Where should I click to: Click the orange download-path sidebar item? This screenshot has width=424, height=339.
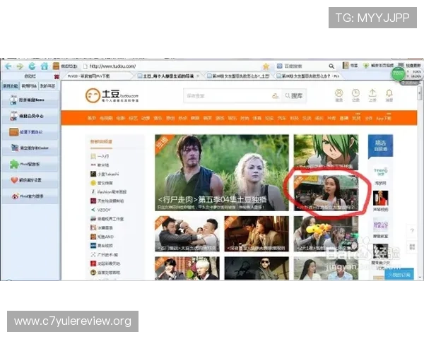[x=30, y=132]
